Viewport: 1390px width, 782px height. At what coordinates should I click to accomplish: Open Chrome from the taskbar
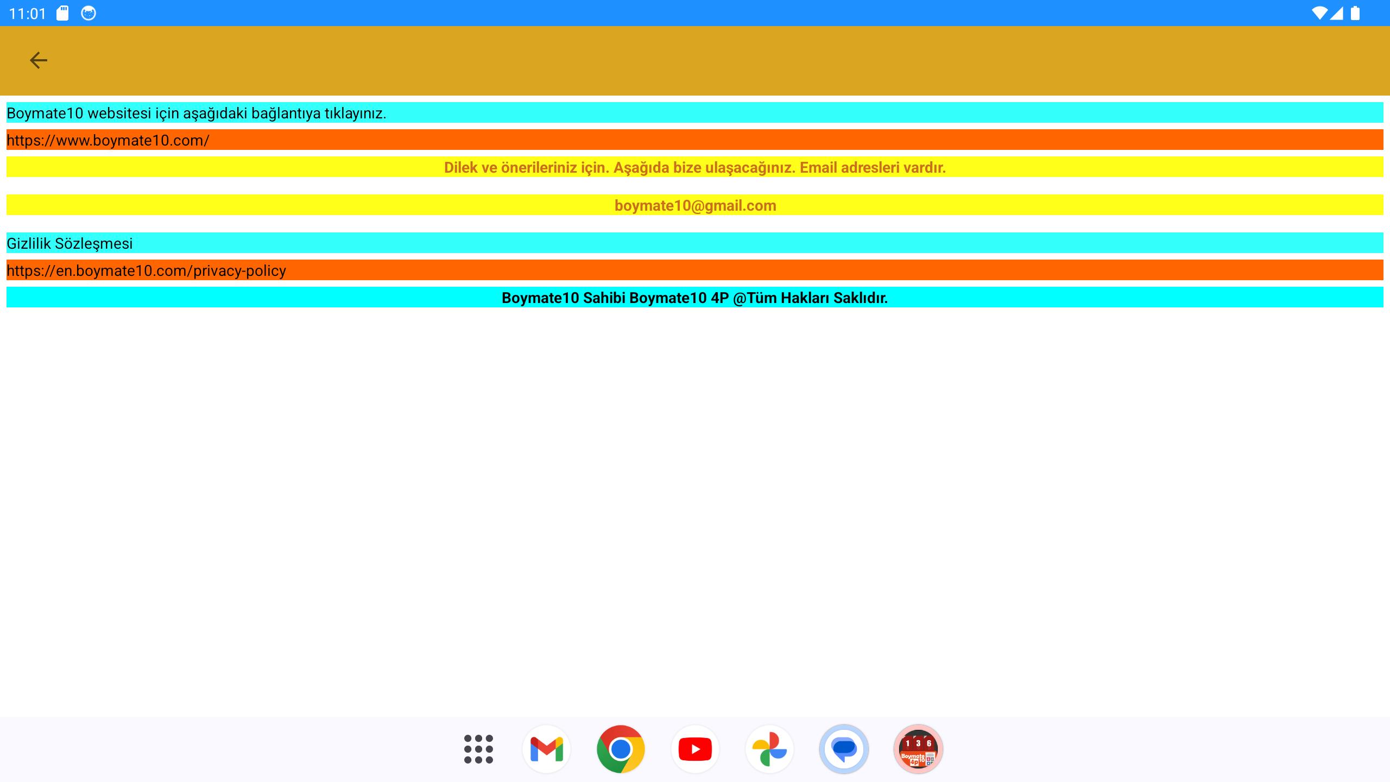pos(621,749)
